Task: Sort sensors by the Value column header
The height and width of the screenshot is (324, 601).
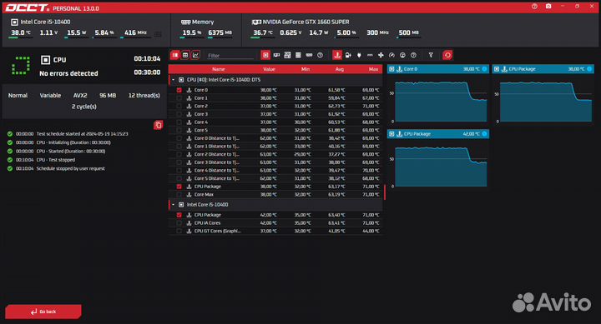Action: pos(269,69)
